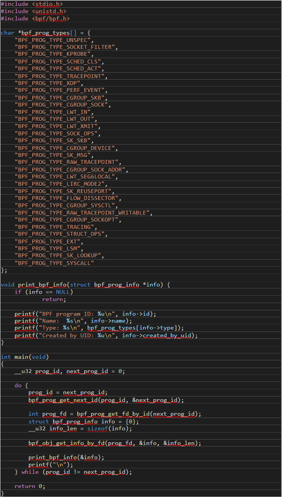The image size is (282, 498).
Task: Click the "BPF_PROG_TYPE_XDP" string
Action: [48, 83]
